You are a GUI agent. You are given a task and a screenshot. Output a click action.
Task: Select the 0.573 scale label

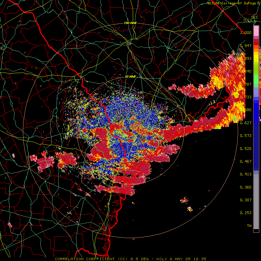click(246, 135)
